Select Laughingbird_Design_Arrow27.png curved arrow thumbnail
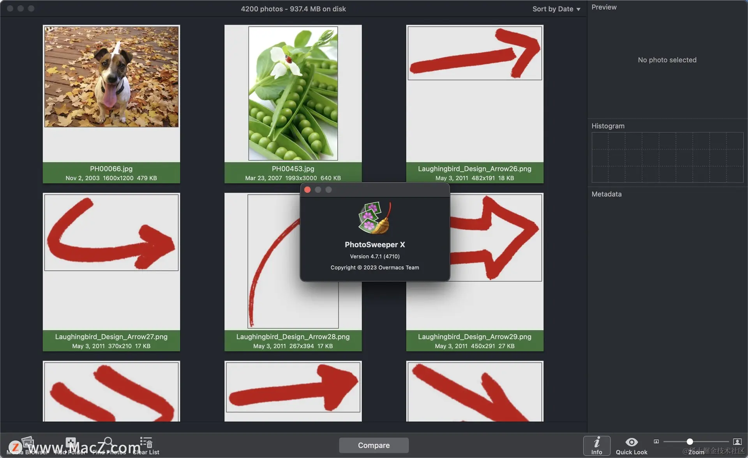This screenshot has width=748, height=458. tap(111, 233)
